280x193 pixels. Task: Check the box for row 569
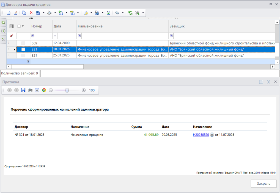(x=23, y=43)
